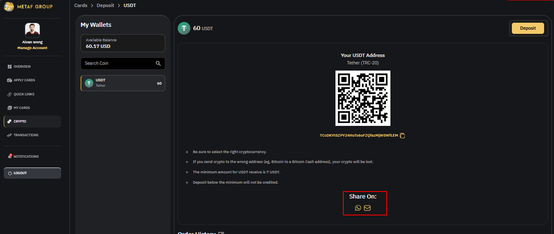Go to Overview in the sidebar
This screenshot has width=554, height=234.
(32, 66)
